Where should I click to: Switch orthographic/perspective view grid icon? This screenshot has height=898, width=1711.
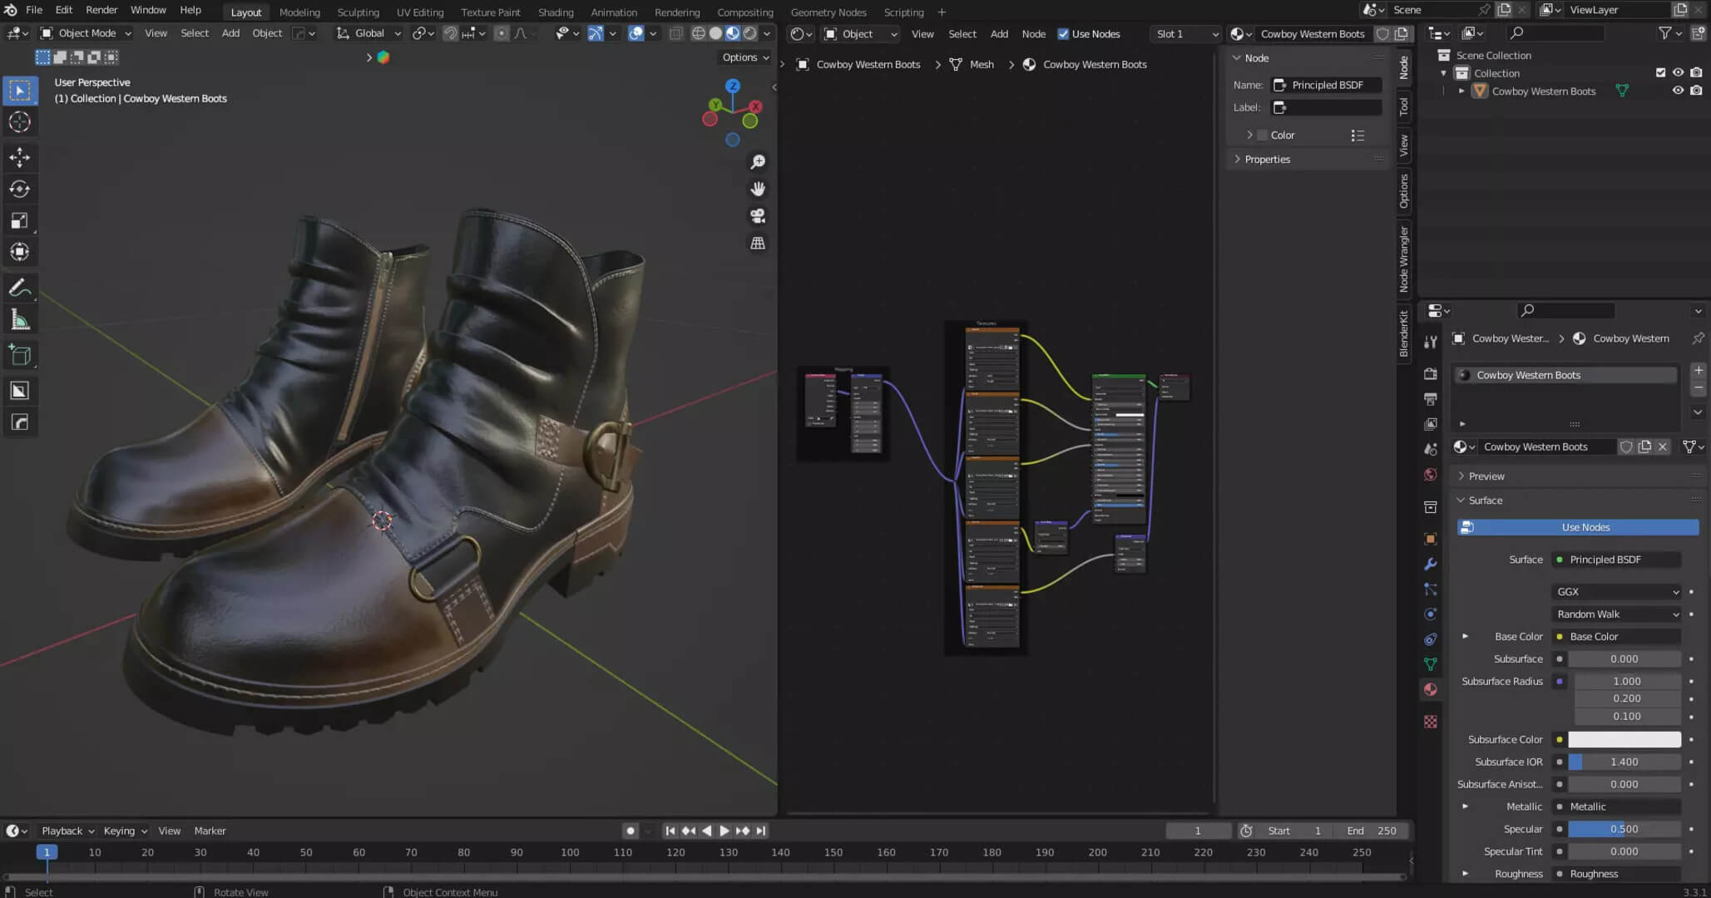coord(758,244)
